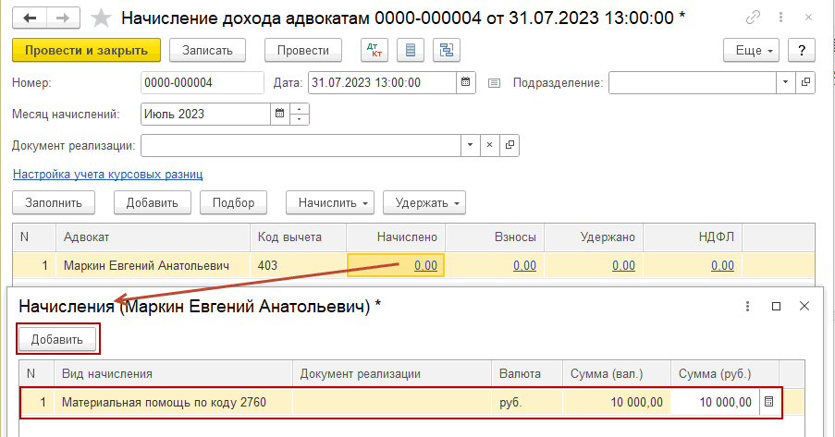Image resolution: width=835 pixels, height=437 pixels.
Task: Click the Номер input field
Action: 202,82
